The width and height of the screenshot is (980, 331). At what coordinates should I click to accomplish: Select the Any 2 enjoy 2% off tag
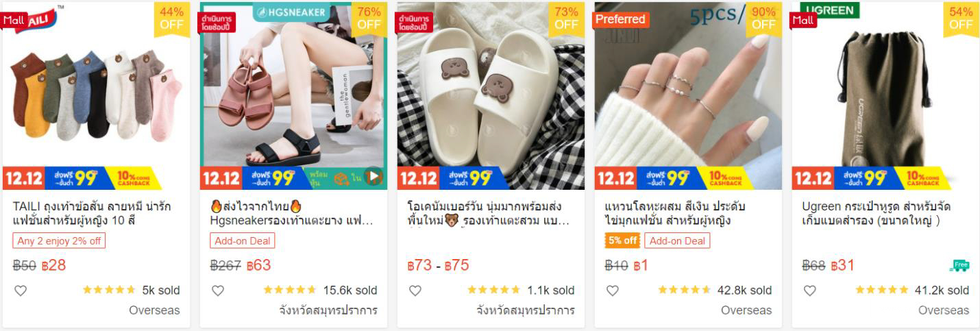pyautogui.click(x=59, y=241)
